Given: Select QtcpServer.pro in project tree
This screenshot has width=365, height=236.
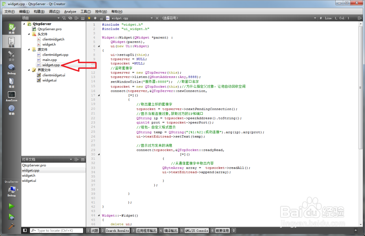Looking at the screenshot, I should [50, 29].
